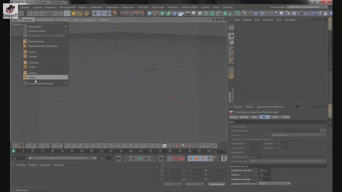Choose Перспектива in camera menu
Image resolution: width=342 pixels, height=192 pixels.
tap(45, 42)
